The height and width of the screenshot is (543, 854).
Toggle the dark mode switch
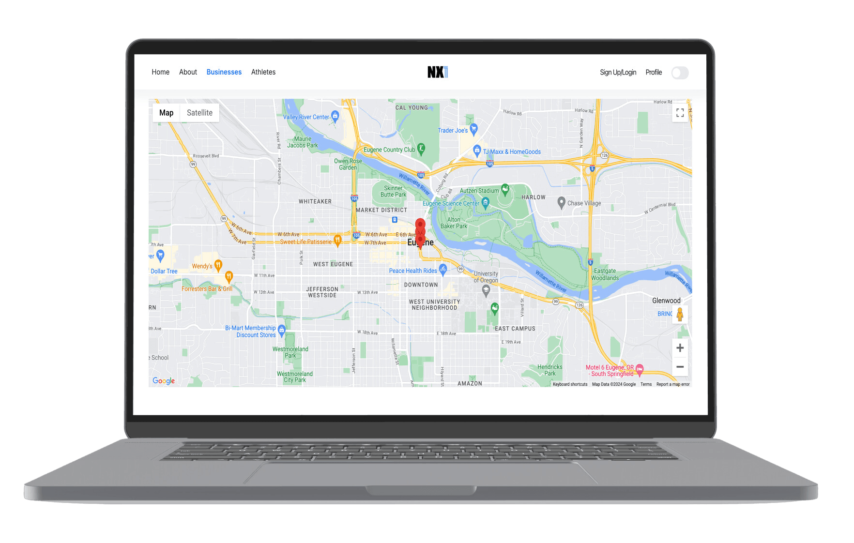[680, 73]
